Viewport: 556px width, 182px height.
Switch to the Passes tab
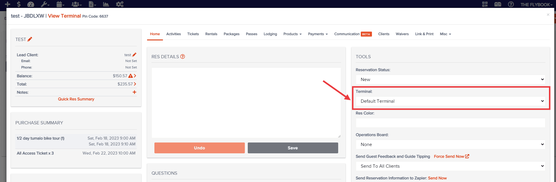pos(252,34)
